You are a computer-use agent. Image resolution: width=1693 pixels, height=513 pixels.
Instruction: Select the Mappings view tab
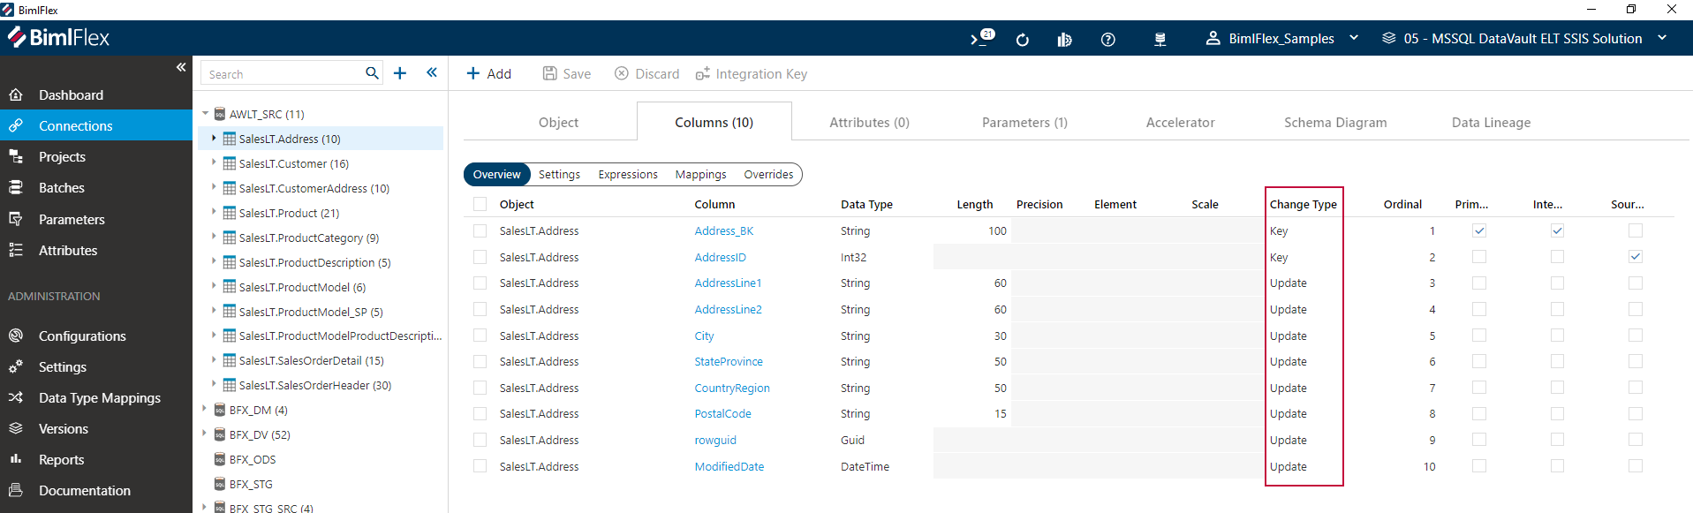point(700,174)
